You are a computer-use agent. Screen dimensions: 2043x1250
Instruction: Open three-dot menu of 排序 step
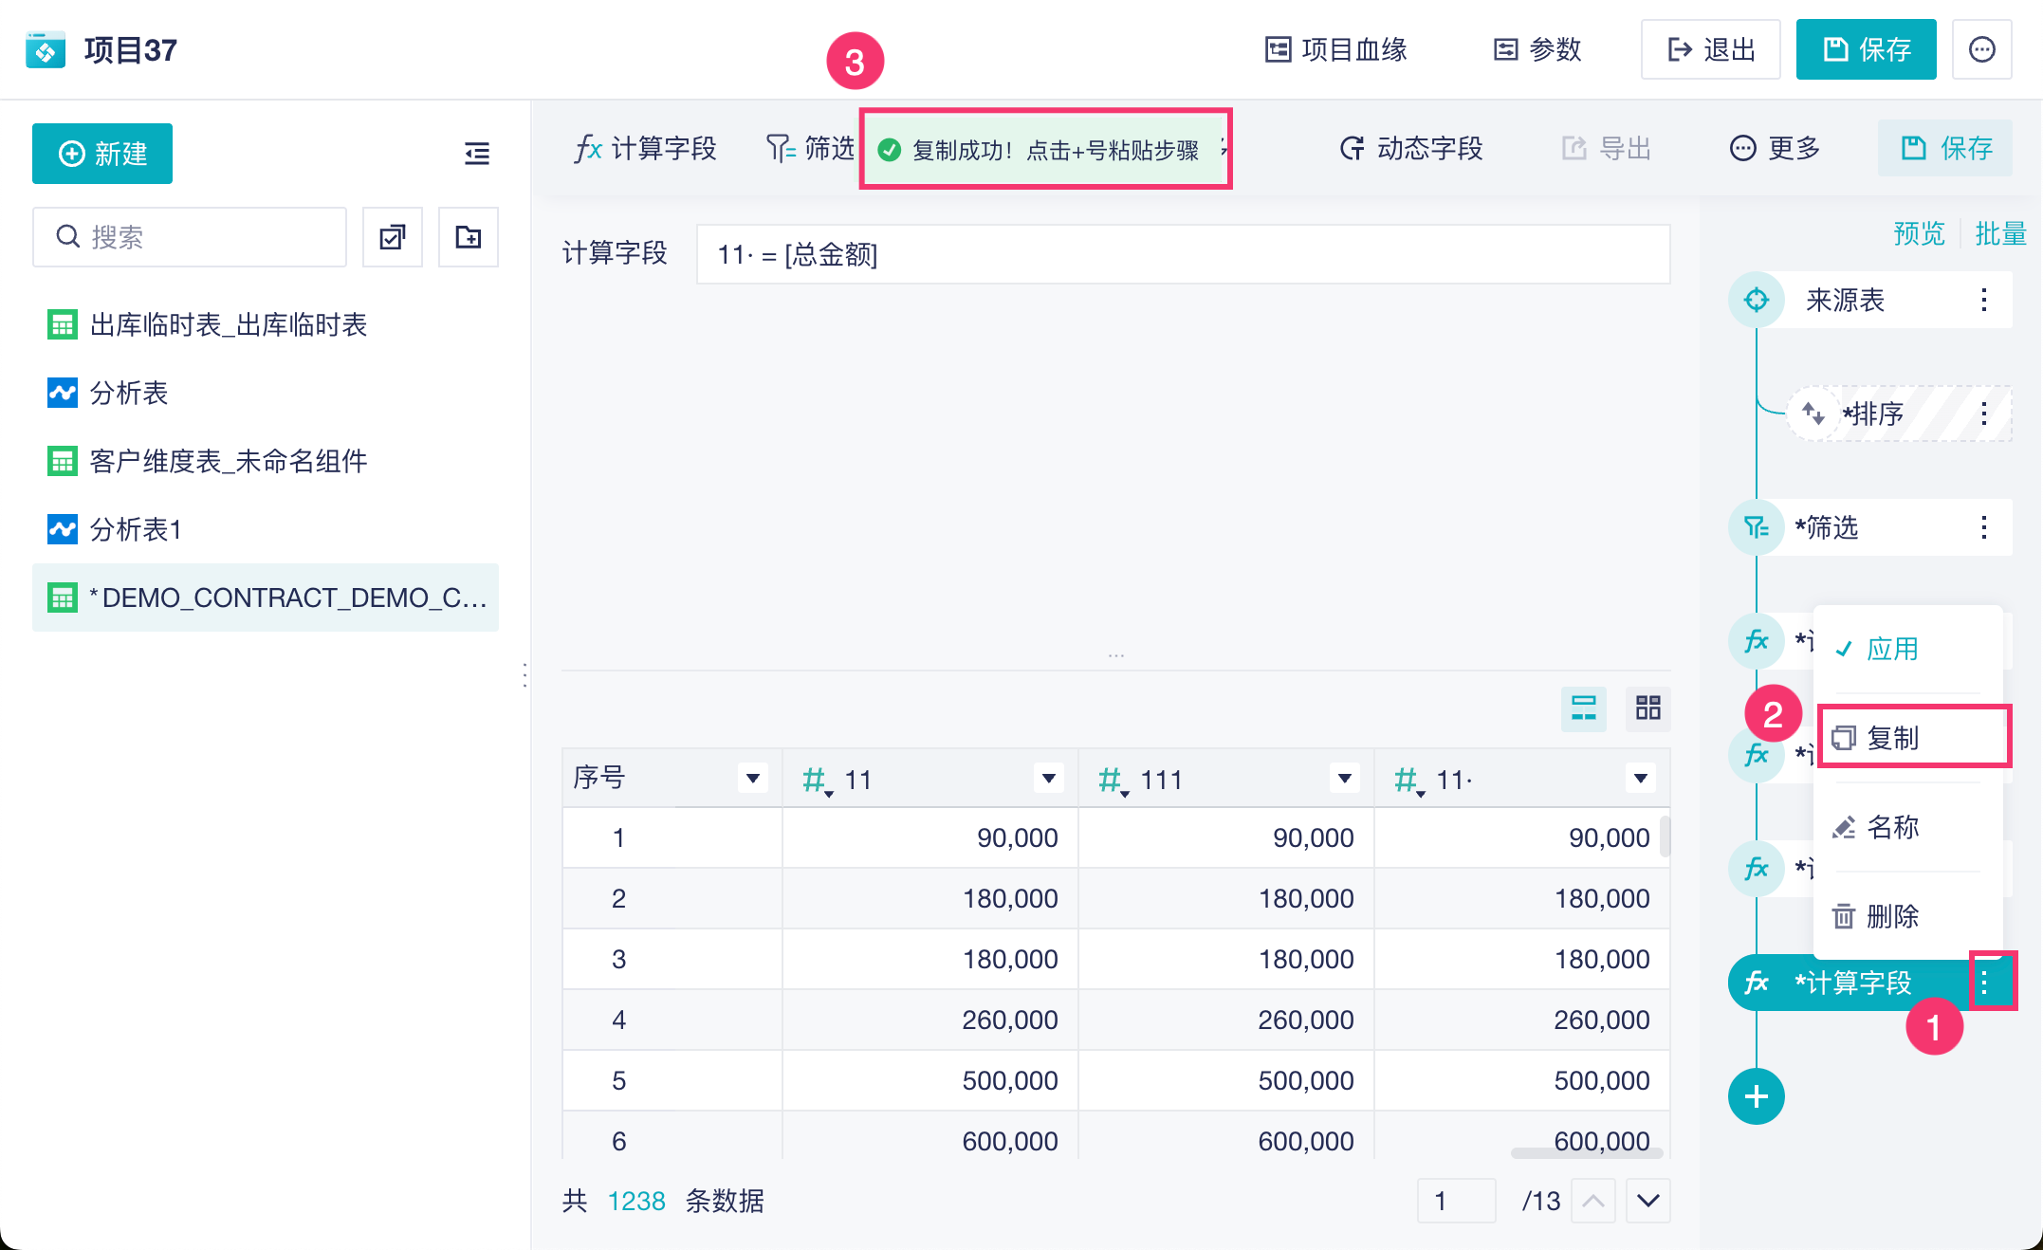click(x=1983, y=414)
